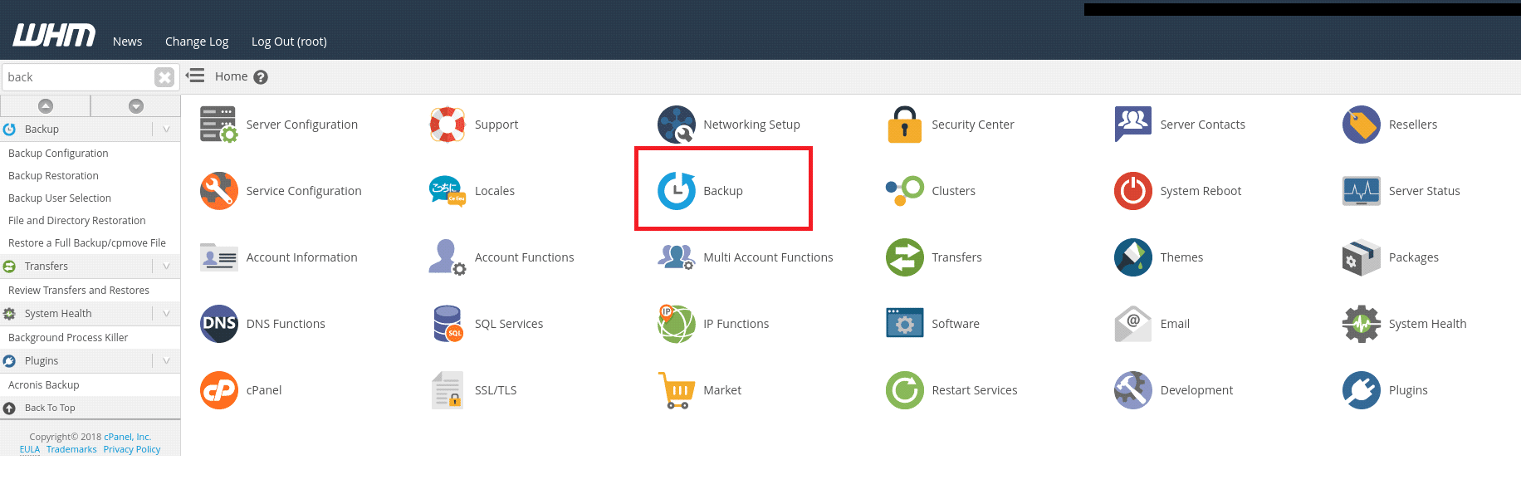The height and width of the screenshot is (499, 1521).
Task: Open the Server Contacts icon
Action: 1133,125
